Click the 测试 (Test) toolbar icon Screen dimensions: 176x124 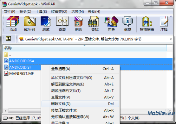coord(46,21)
